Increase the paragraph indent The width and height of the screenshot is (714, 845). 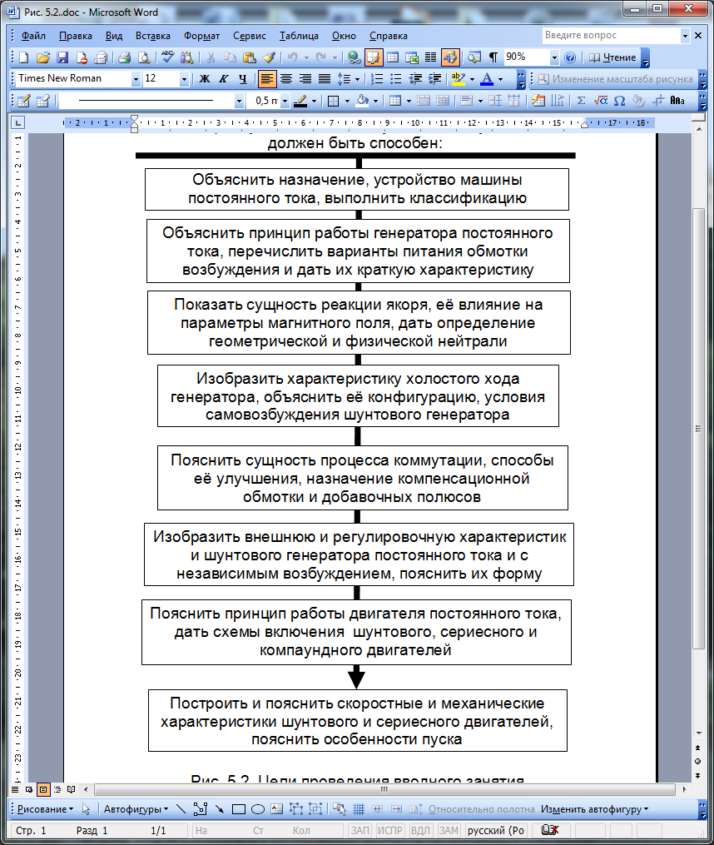click(435, 79)
